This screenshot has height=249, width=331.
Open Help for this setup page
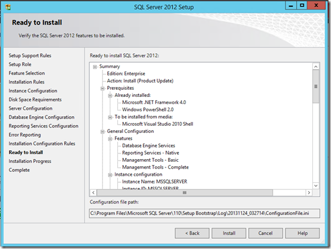[x=302, y=233]
